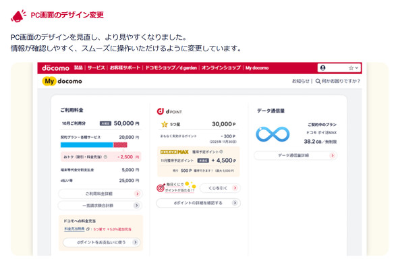Click the 何かお困りですか? search field
The width and height of the screenshot is (398, 265).
click(x=341, y=81)
